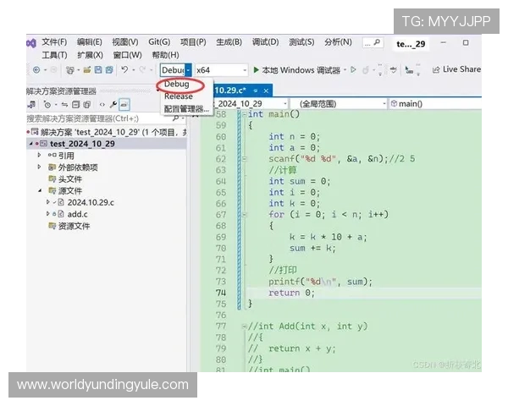Screen dimensions: 508x406
Task: Toggle the preview selected items icon
Action: click(124, 105)
